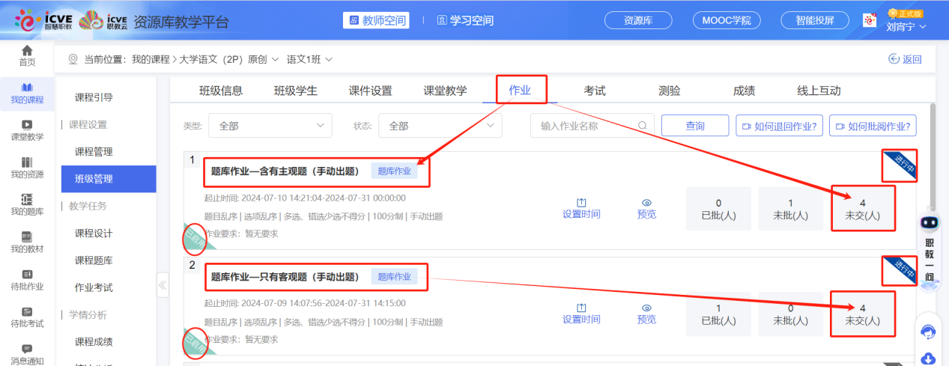This screenshot has width=949, height=366.
Task: Collapse the left course menu panel
Action: coord(163,285)
